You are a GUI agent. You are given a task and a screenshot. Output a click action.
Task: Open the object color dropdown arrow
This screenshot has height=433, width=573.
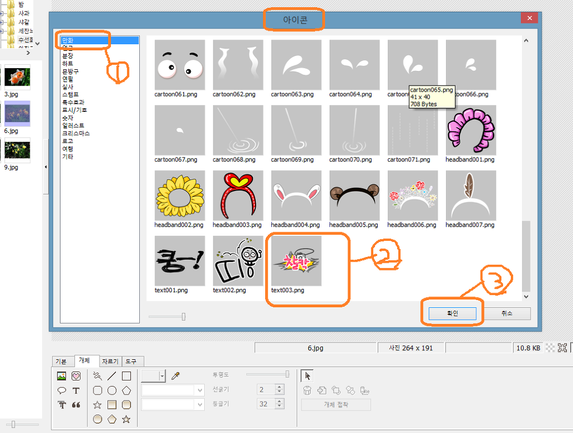click(x=162, y=375)
